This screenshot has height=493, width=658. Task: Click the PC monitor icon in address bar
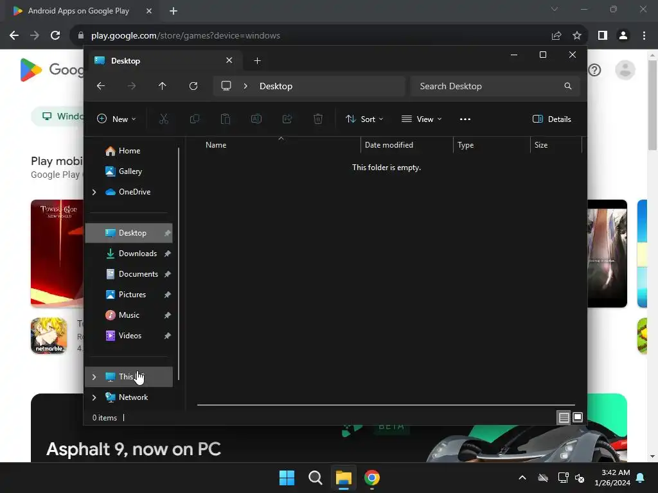[226, 86]
